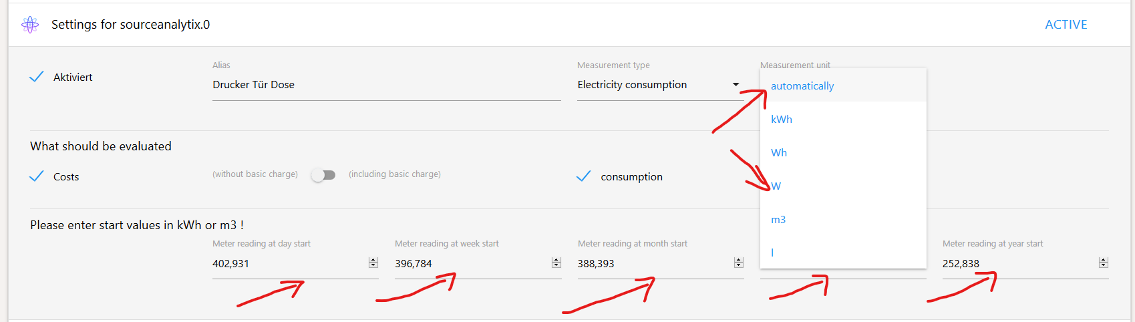This screenshot has height=322, width=1135.
Task: Edit the Alias text field
Action: [x=386, y=85]
